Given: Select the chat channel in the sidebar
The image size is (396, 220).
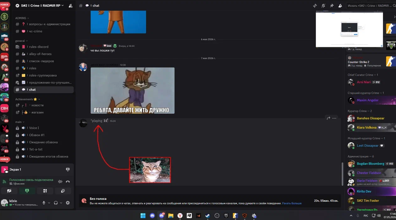Looking at the screenshot, I should tap(44, 90).
